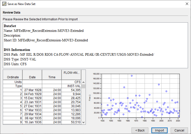Click the DSS Path text line
The width and height of the screenshot is (191, 134).
tap(79, 54)
